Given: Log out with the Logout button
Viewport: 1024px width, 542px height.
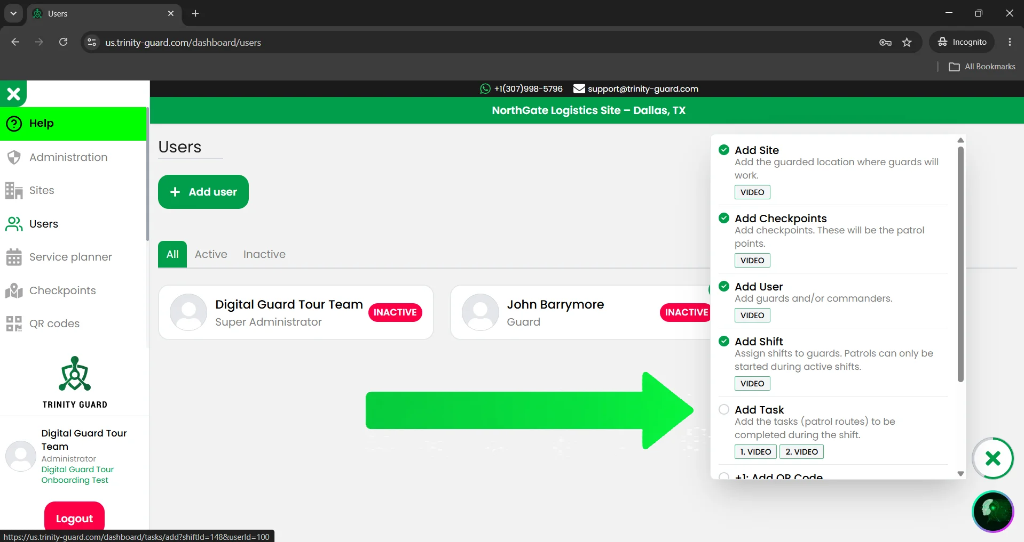Looking at the screenshot, I should coord(74,518).
